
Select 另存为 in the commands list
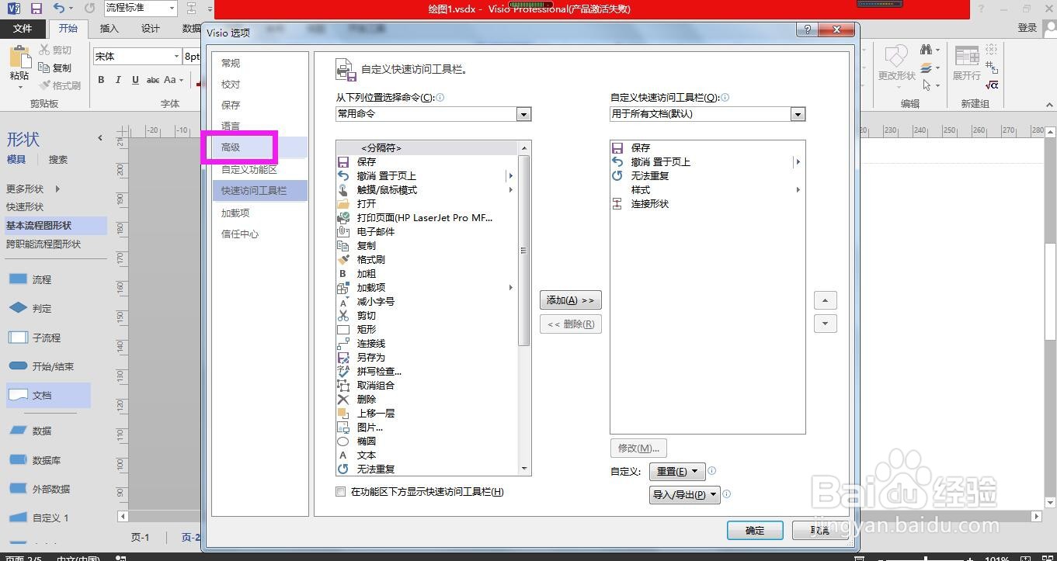[x=371, y=357]
